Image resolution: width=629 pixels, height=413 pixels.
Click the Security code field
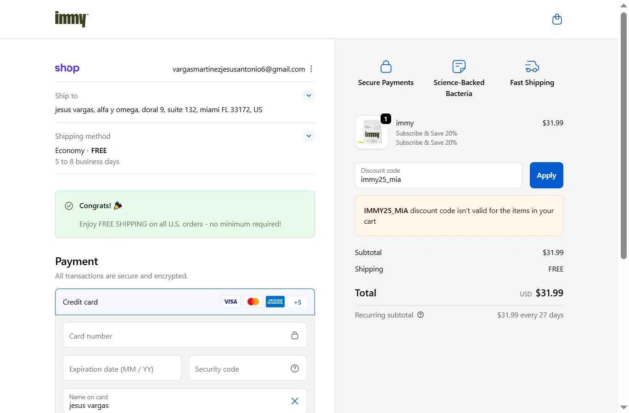point(248,368)
